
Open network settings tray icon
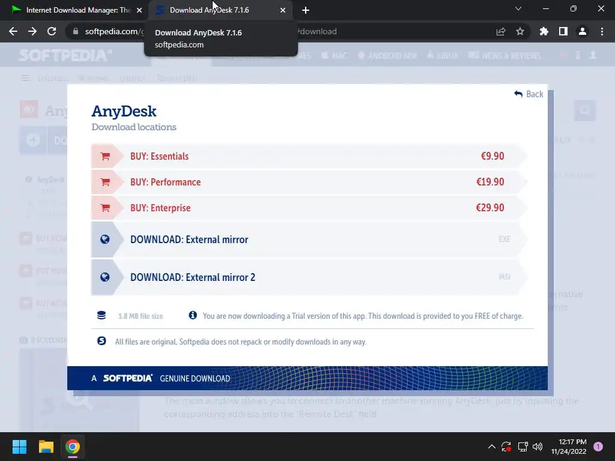523,447
